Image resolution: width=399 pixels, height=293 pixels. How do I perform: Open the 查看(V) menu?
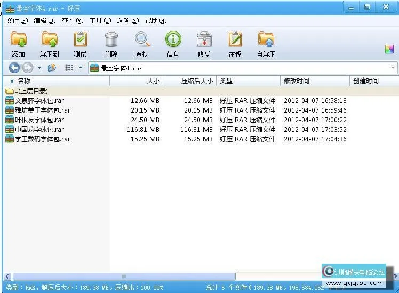point(72,21)
